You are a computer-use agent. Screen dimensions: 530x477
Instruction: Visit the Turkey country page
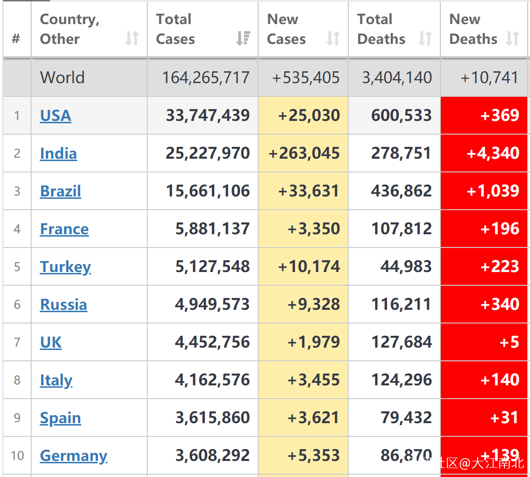pyautogui.click(x=66, y=267)
